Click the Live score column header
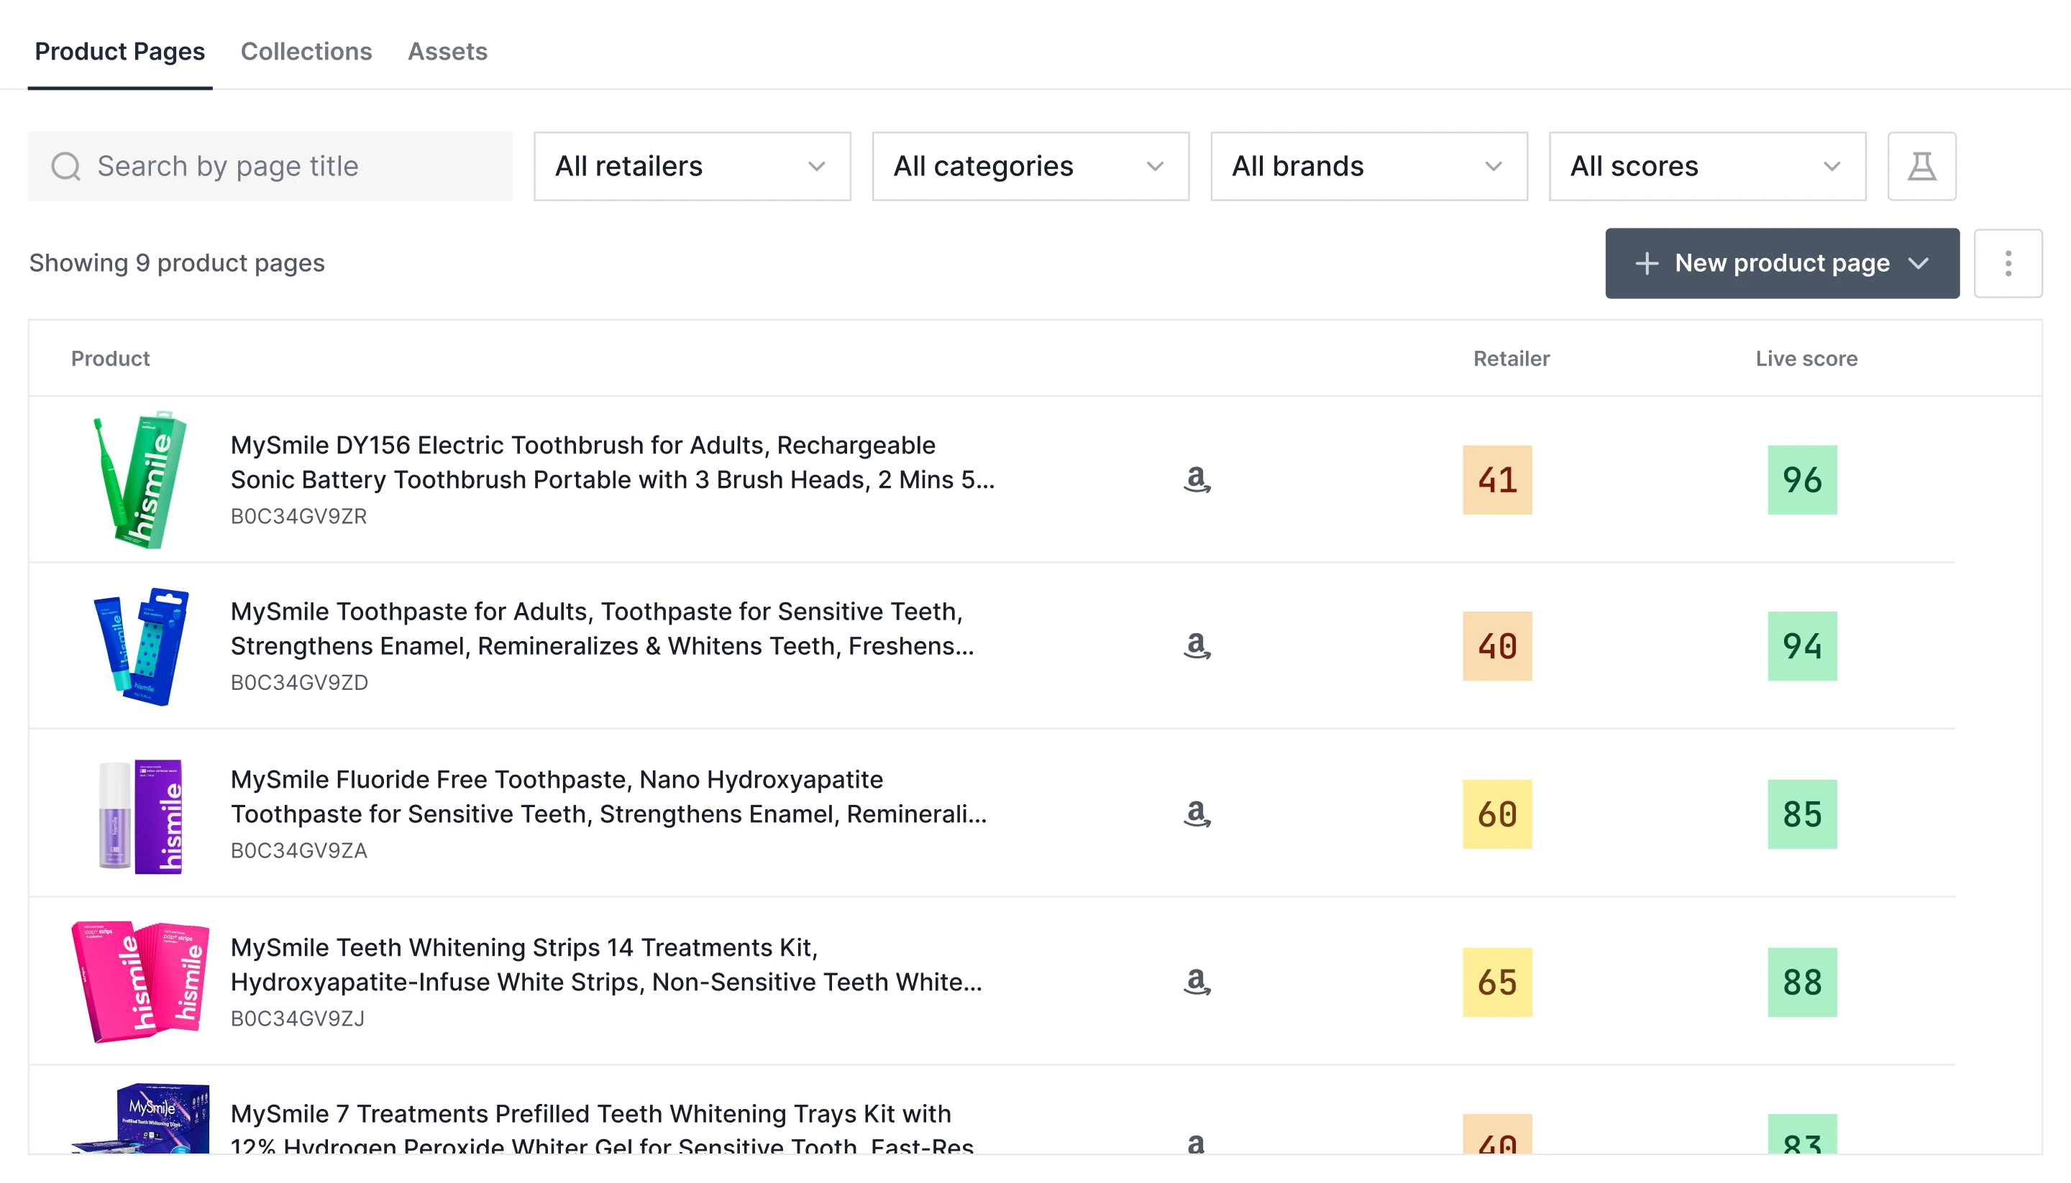2071x1183 pixels. (x=1806, y=359)
